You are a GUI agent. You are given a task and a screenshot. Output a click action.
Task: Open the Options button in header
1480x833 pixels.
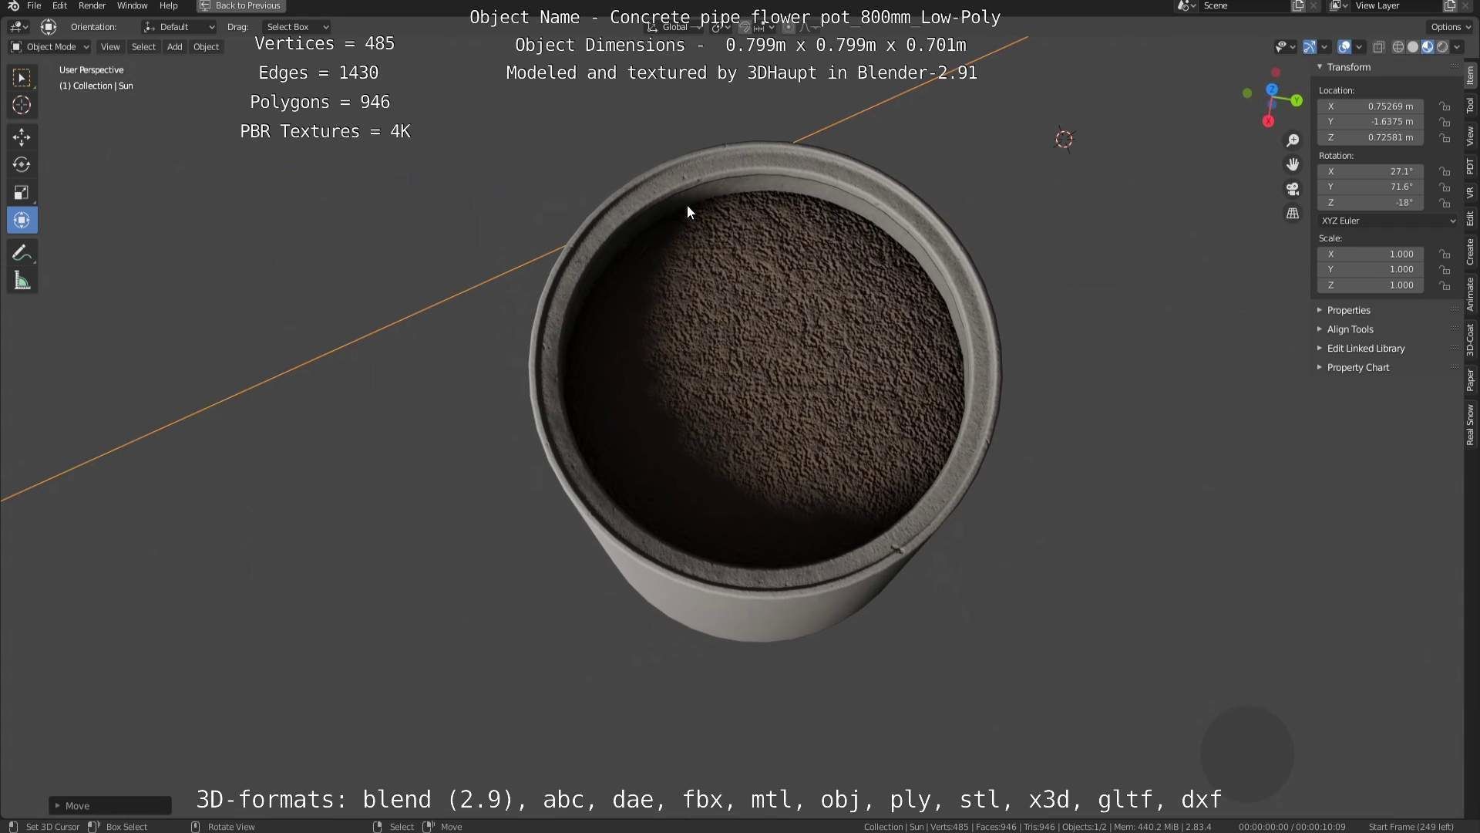point(1450,27)
